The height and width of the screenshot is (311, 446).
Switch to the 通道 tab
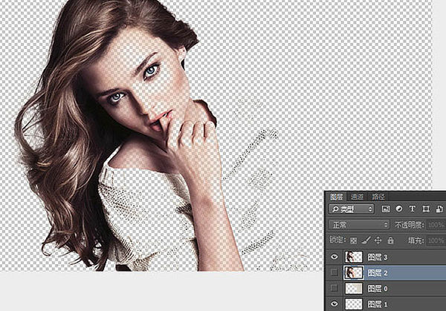[358, 197]
